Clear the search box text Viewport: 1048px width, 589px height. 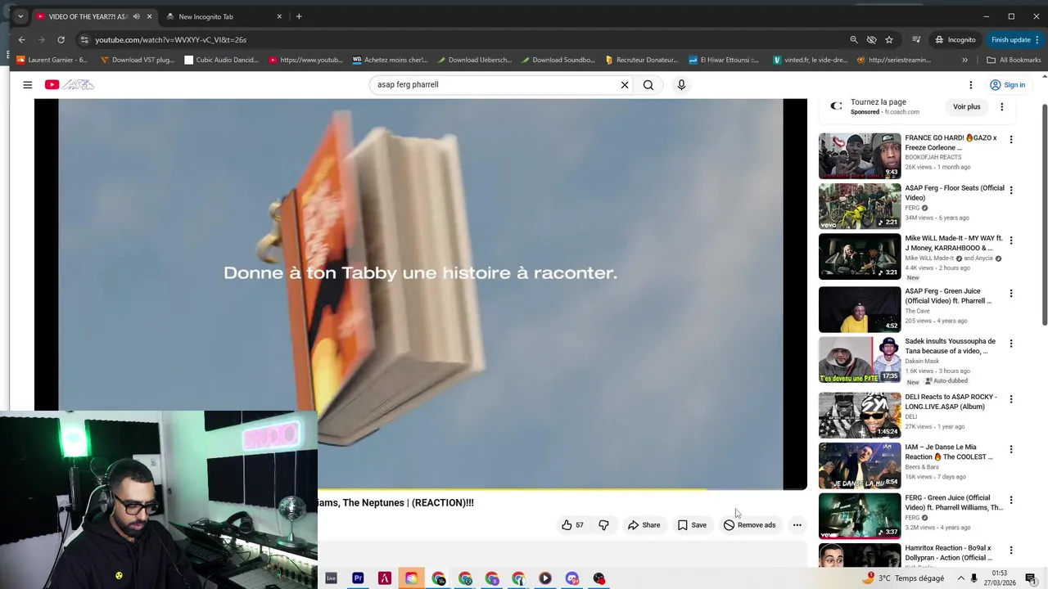[x=625, y=85]
